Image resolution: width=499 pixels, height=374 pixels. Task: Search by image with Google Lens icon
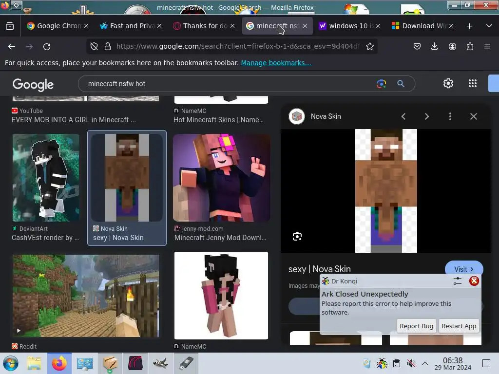coord(381,84)
